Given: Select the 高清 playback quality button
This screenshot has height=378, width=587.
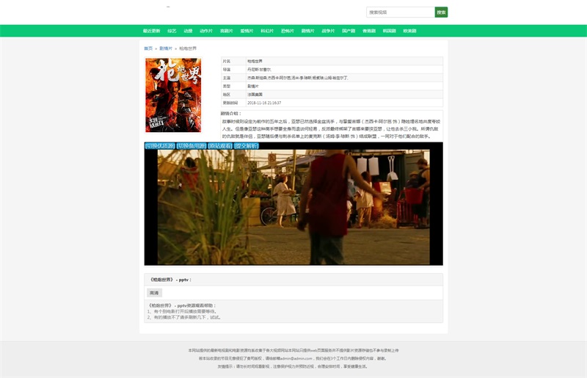Looking at the screenshot, I should (x=155, y=293).
